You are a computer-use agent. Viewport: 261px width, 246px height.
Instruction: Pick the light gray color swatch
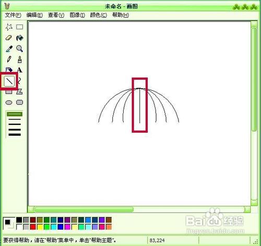click(26, 227)
